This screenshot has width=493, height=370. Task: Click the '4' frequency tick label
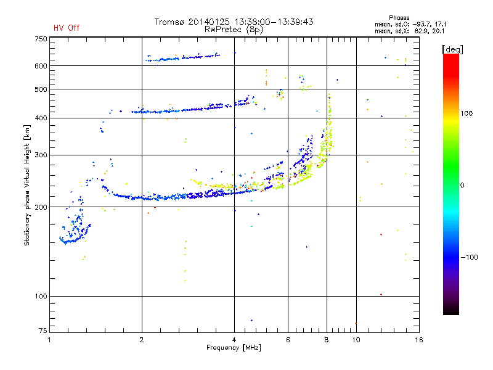point(234,340)
